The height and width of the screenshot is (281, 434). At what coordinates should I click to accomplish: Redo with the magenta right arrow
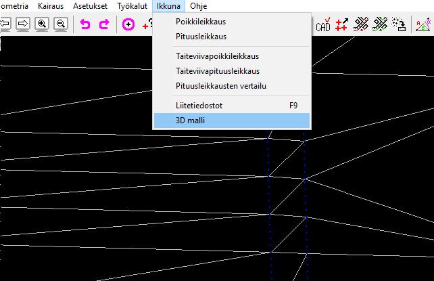(x=104, y=24)
